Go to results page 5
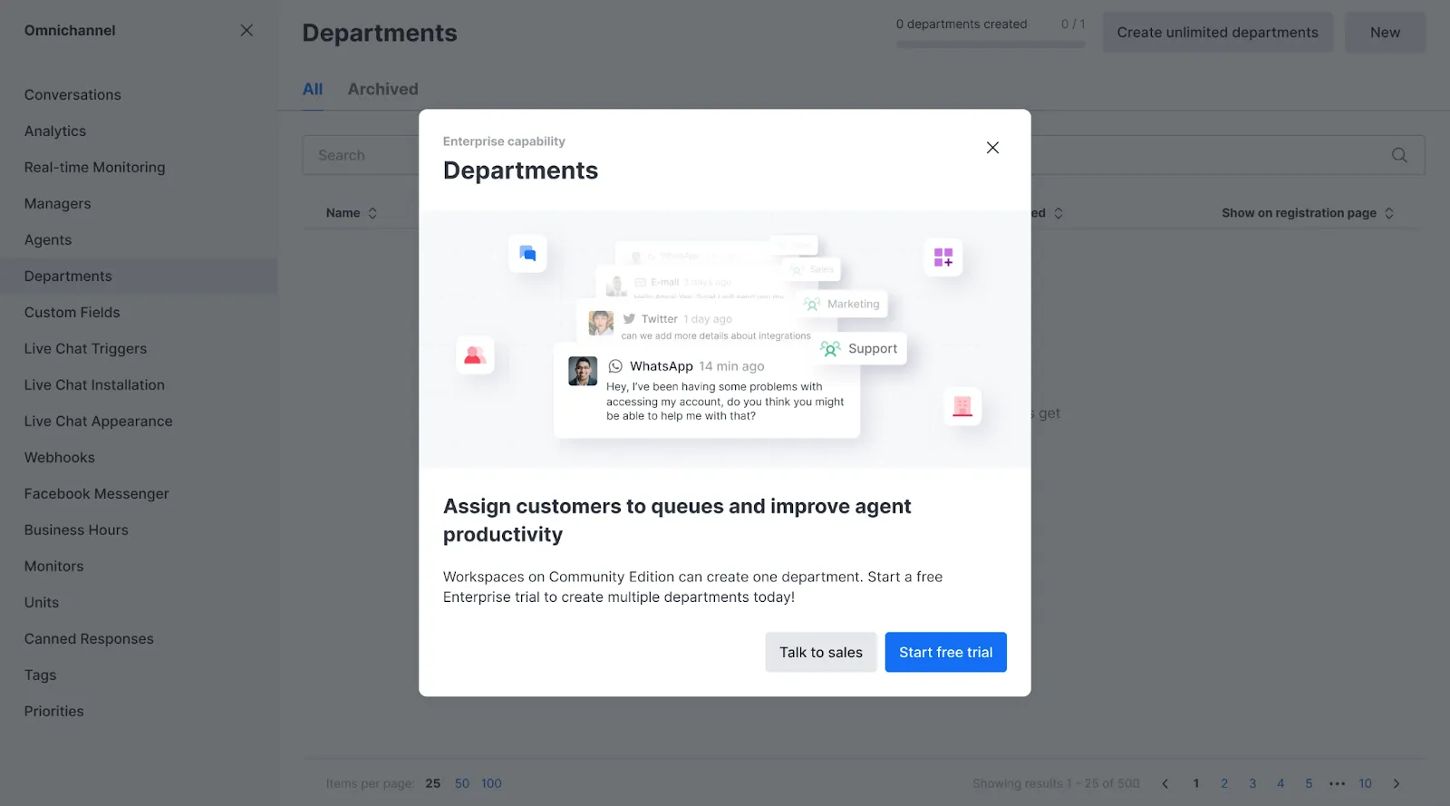The width and height of the screenshot is (1450, 806). click(x=1309, y=783)
